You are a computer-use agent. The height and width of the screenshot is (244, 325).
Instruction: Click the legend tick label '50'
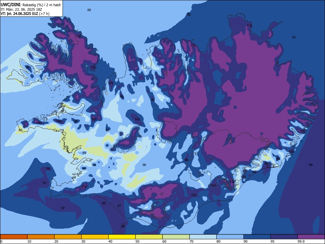[137, 241]
